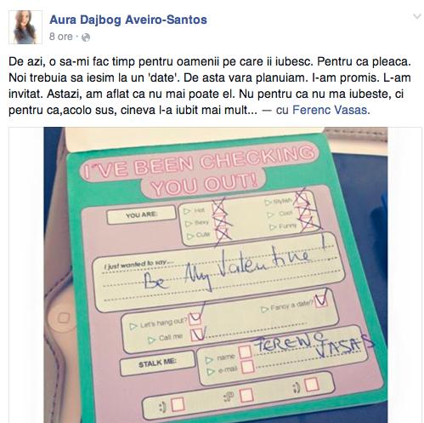
Task: Open the attached card photo
Action: coord(216,275)
